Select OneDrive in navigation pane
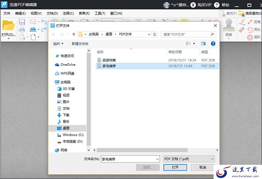 [65, 64]
